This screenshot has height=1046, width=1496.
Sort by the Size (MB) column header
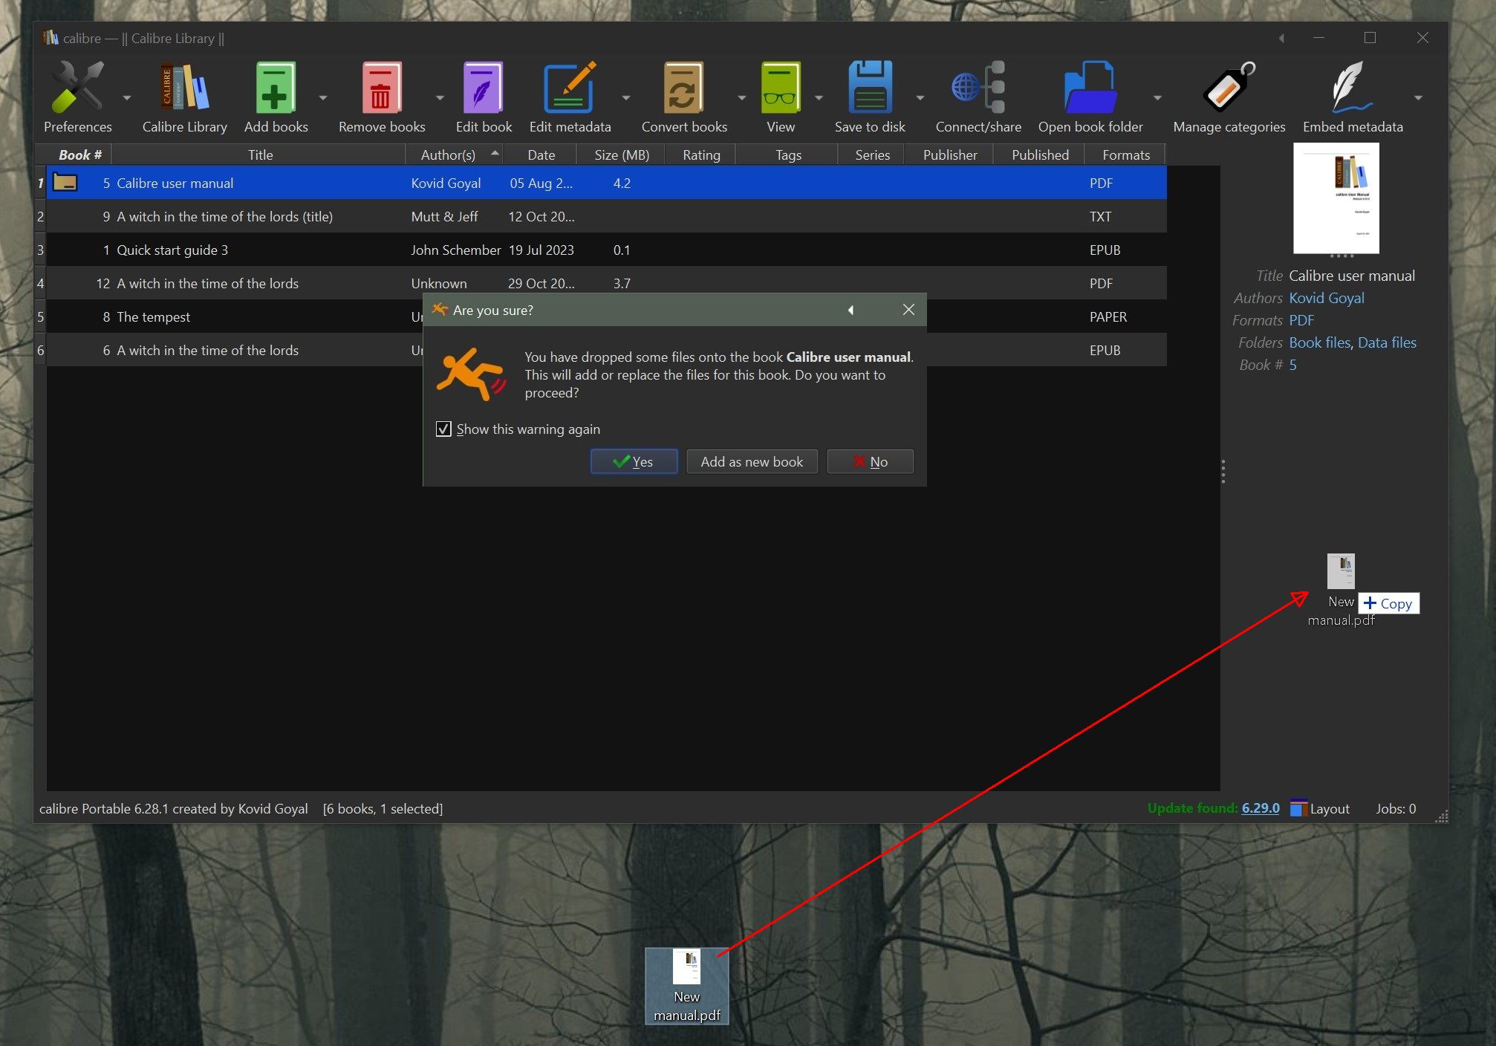point(621,155)
